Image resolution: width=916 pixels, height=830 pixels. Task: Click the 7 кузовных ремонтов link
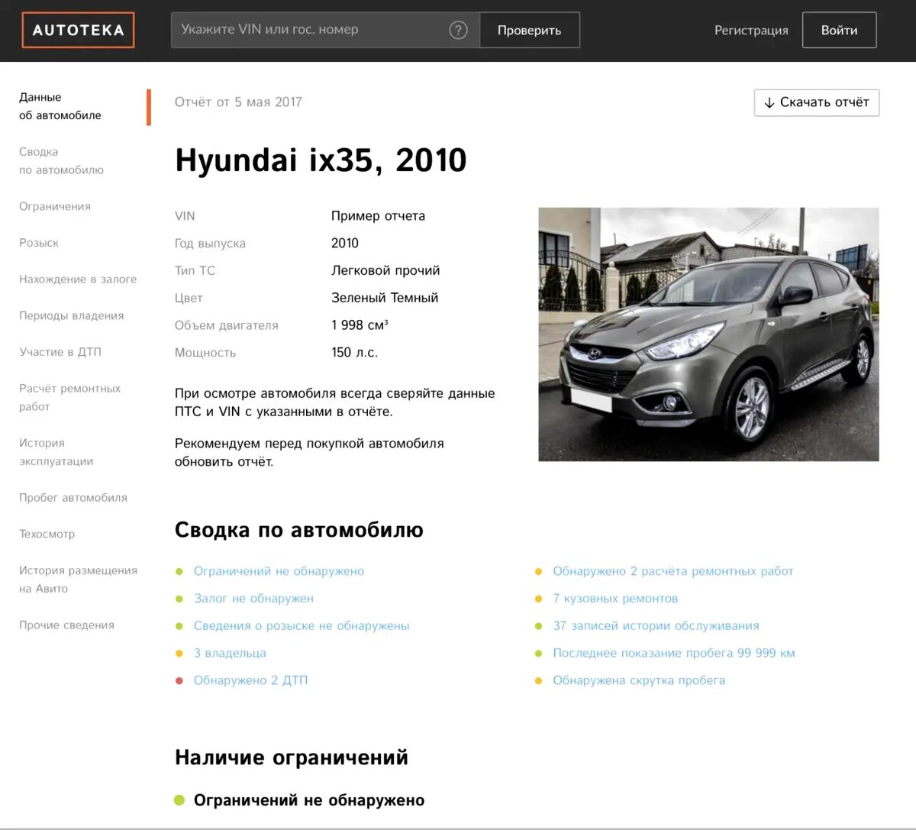click(615, 599)
